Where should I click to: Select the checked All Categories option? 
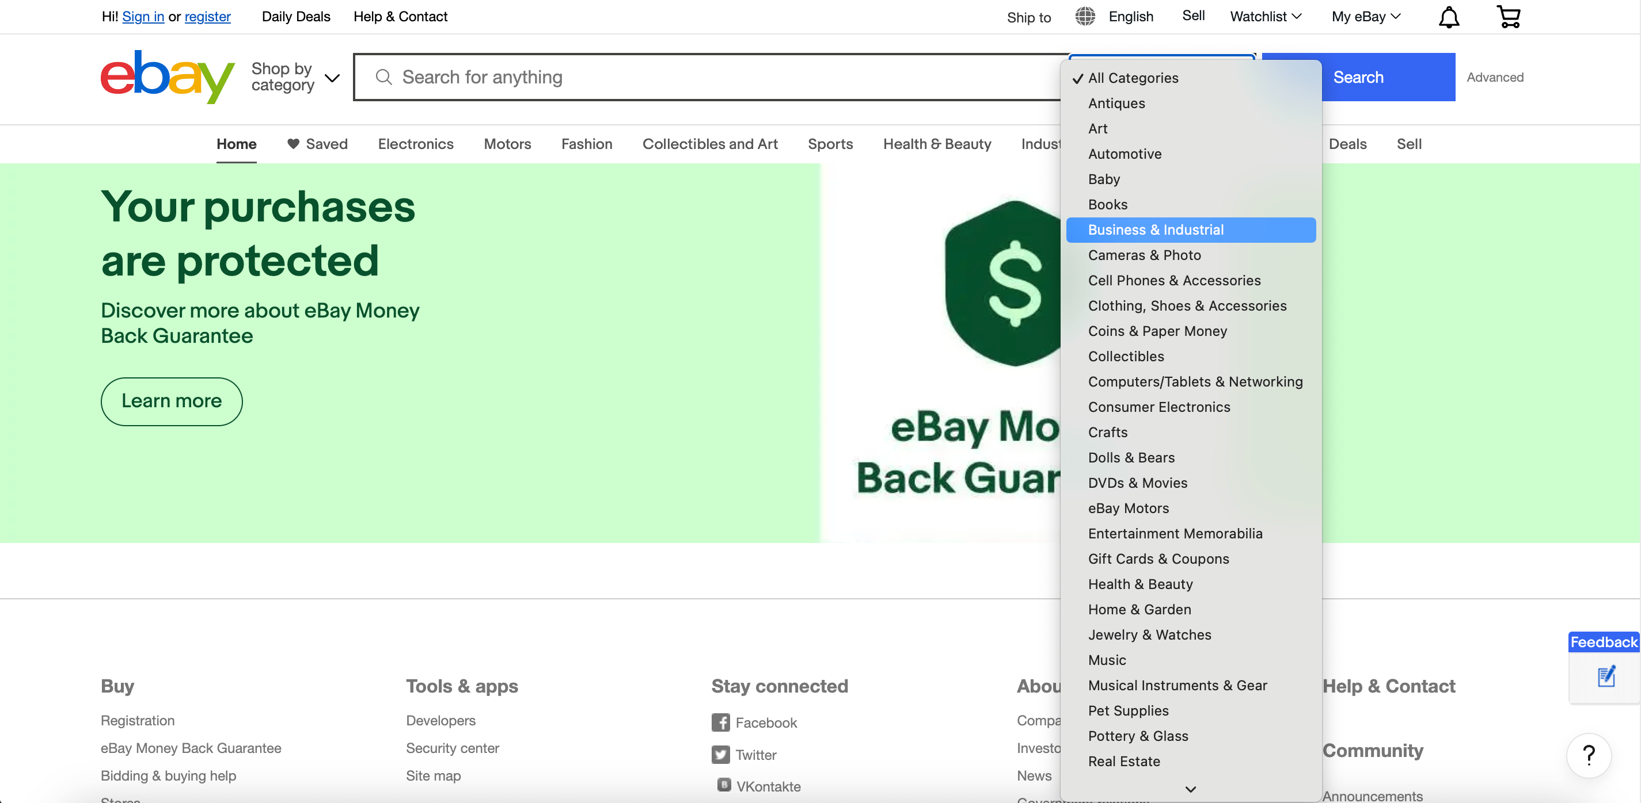pyautogui.click(x=1133, y=78)
